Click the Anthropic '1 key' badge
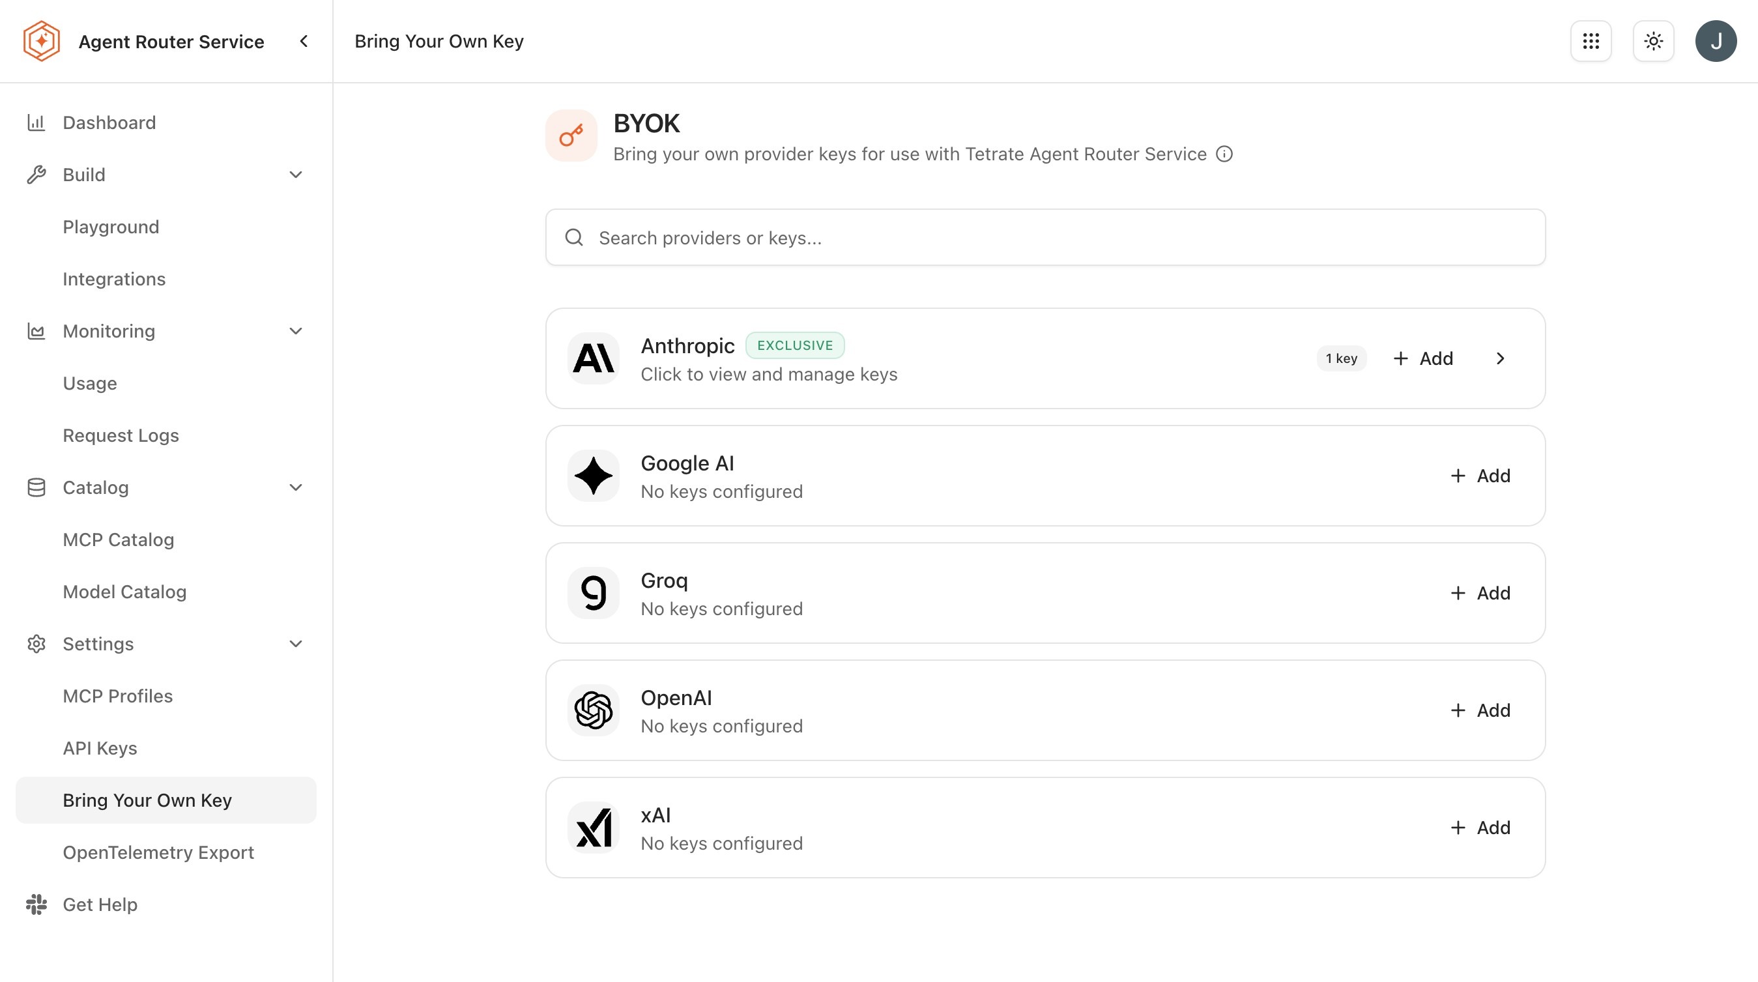 1341,358
